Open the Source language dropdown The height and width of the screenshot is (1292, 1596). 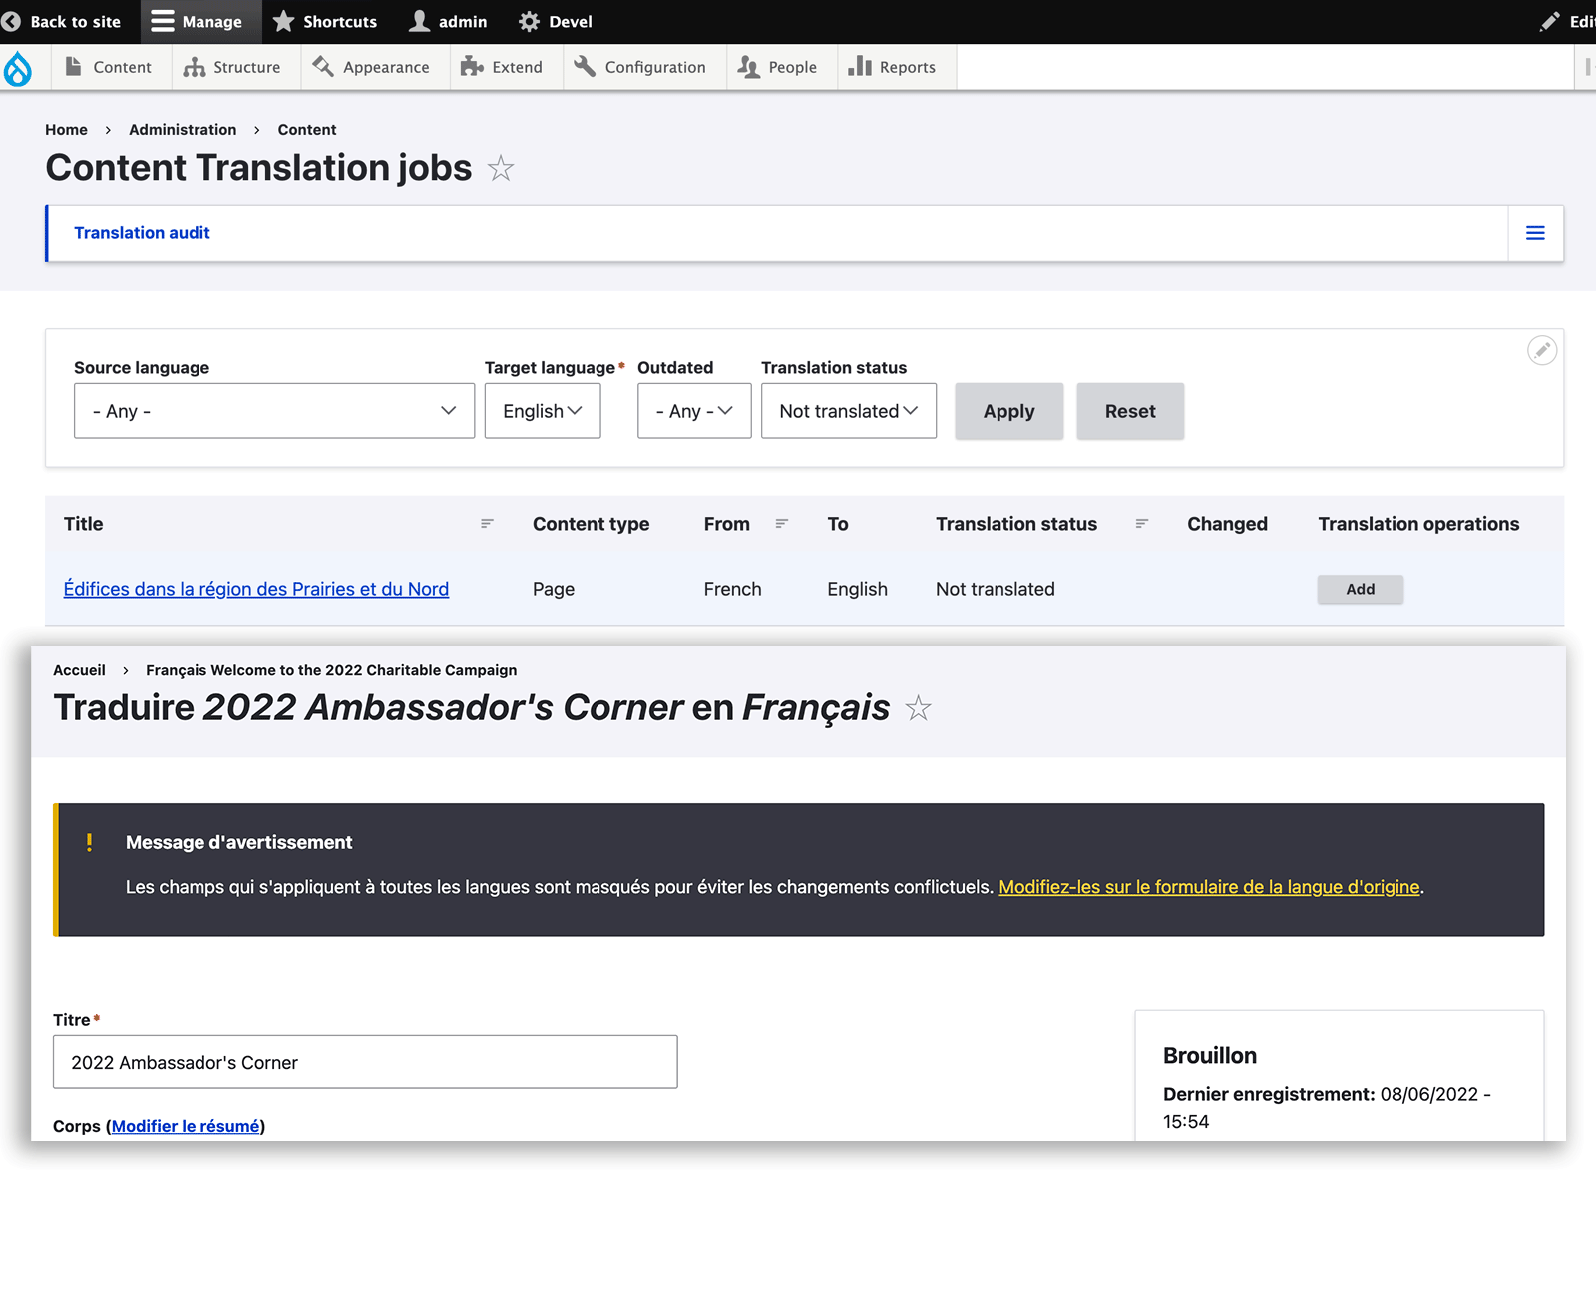pyautogui.click(x=274, y=411)
